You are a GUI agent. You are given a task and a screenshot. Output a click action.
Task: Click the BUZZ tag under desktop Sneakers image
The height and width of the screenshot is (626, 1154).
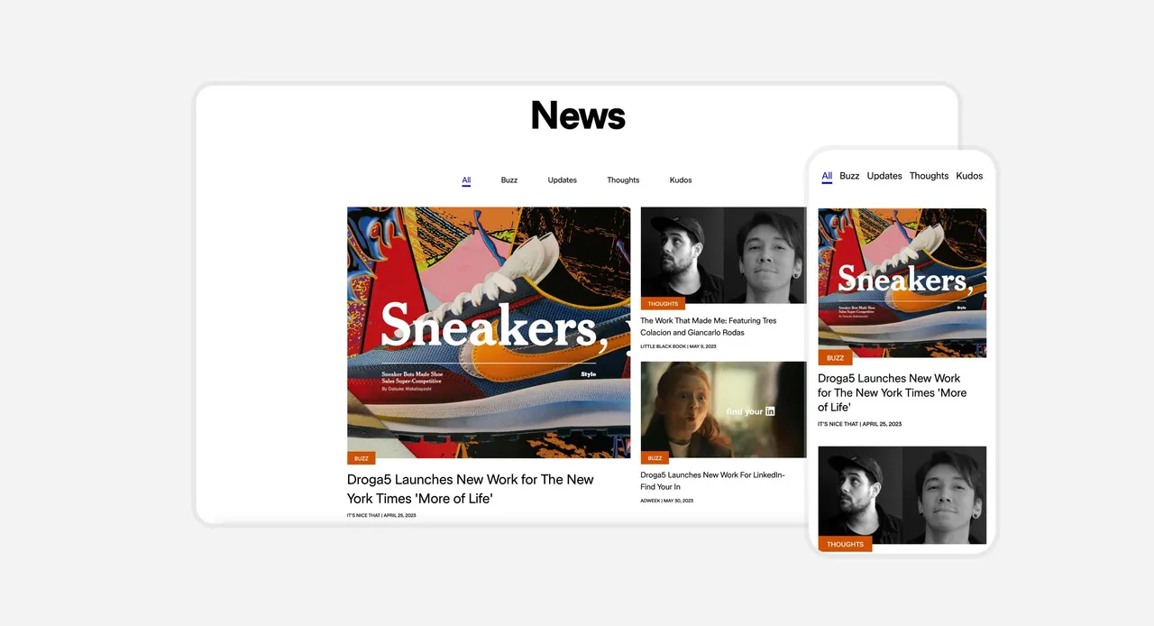(361, 458)
